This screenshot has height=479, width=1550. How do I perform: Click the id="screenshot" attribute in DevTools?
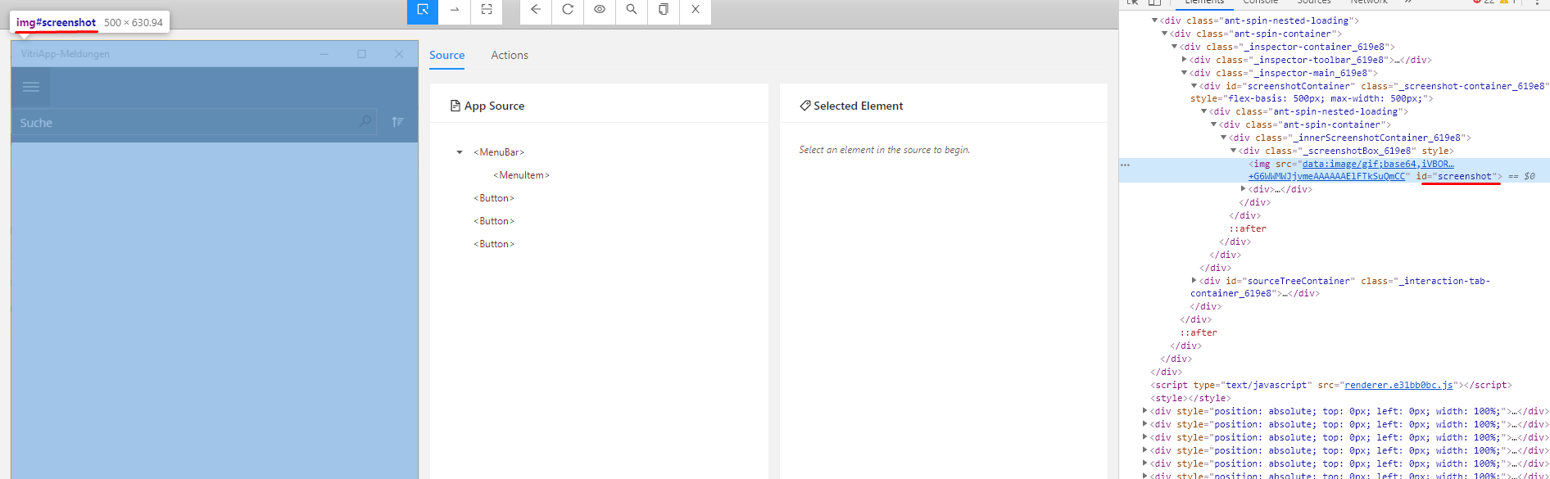click(x=1457, y=176)
